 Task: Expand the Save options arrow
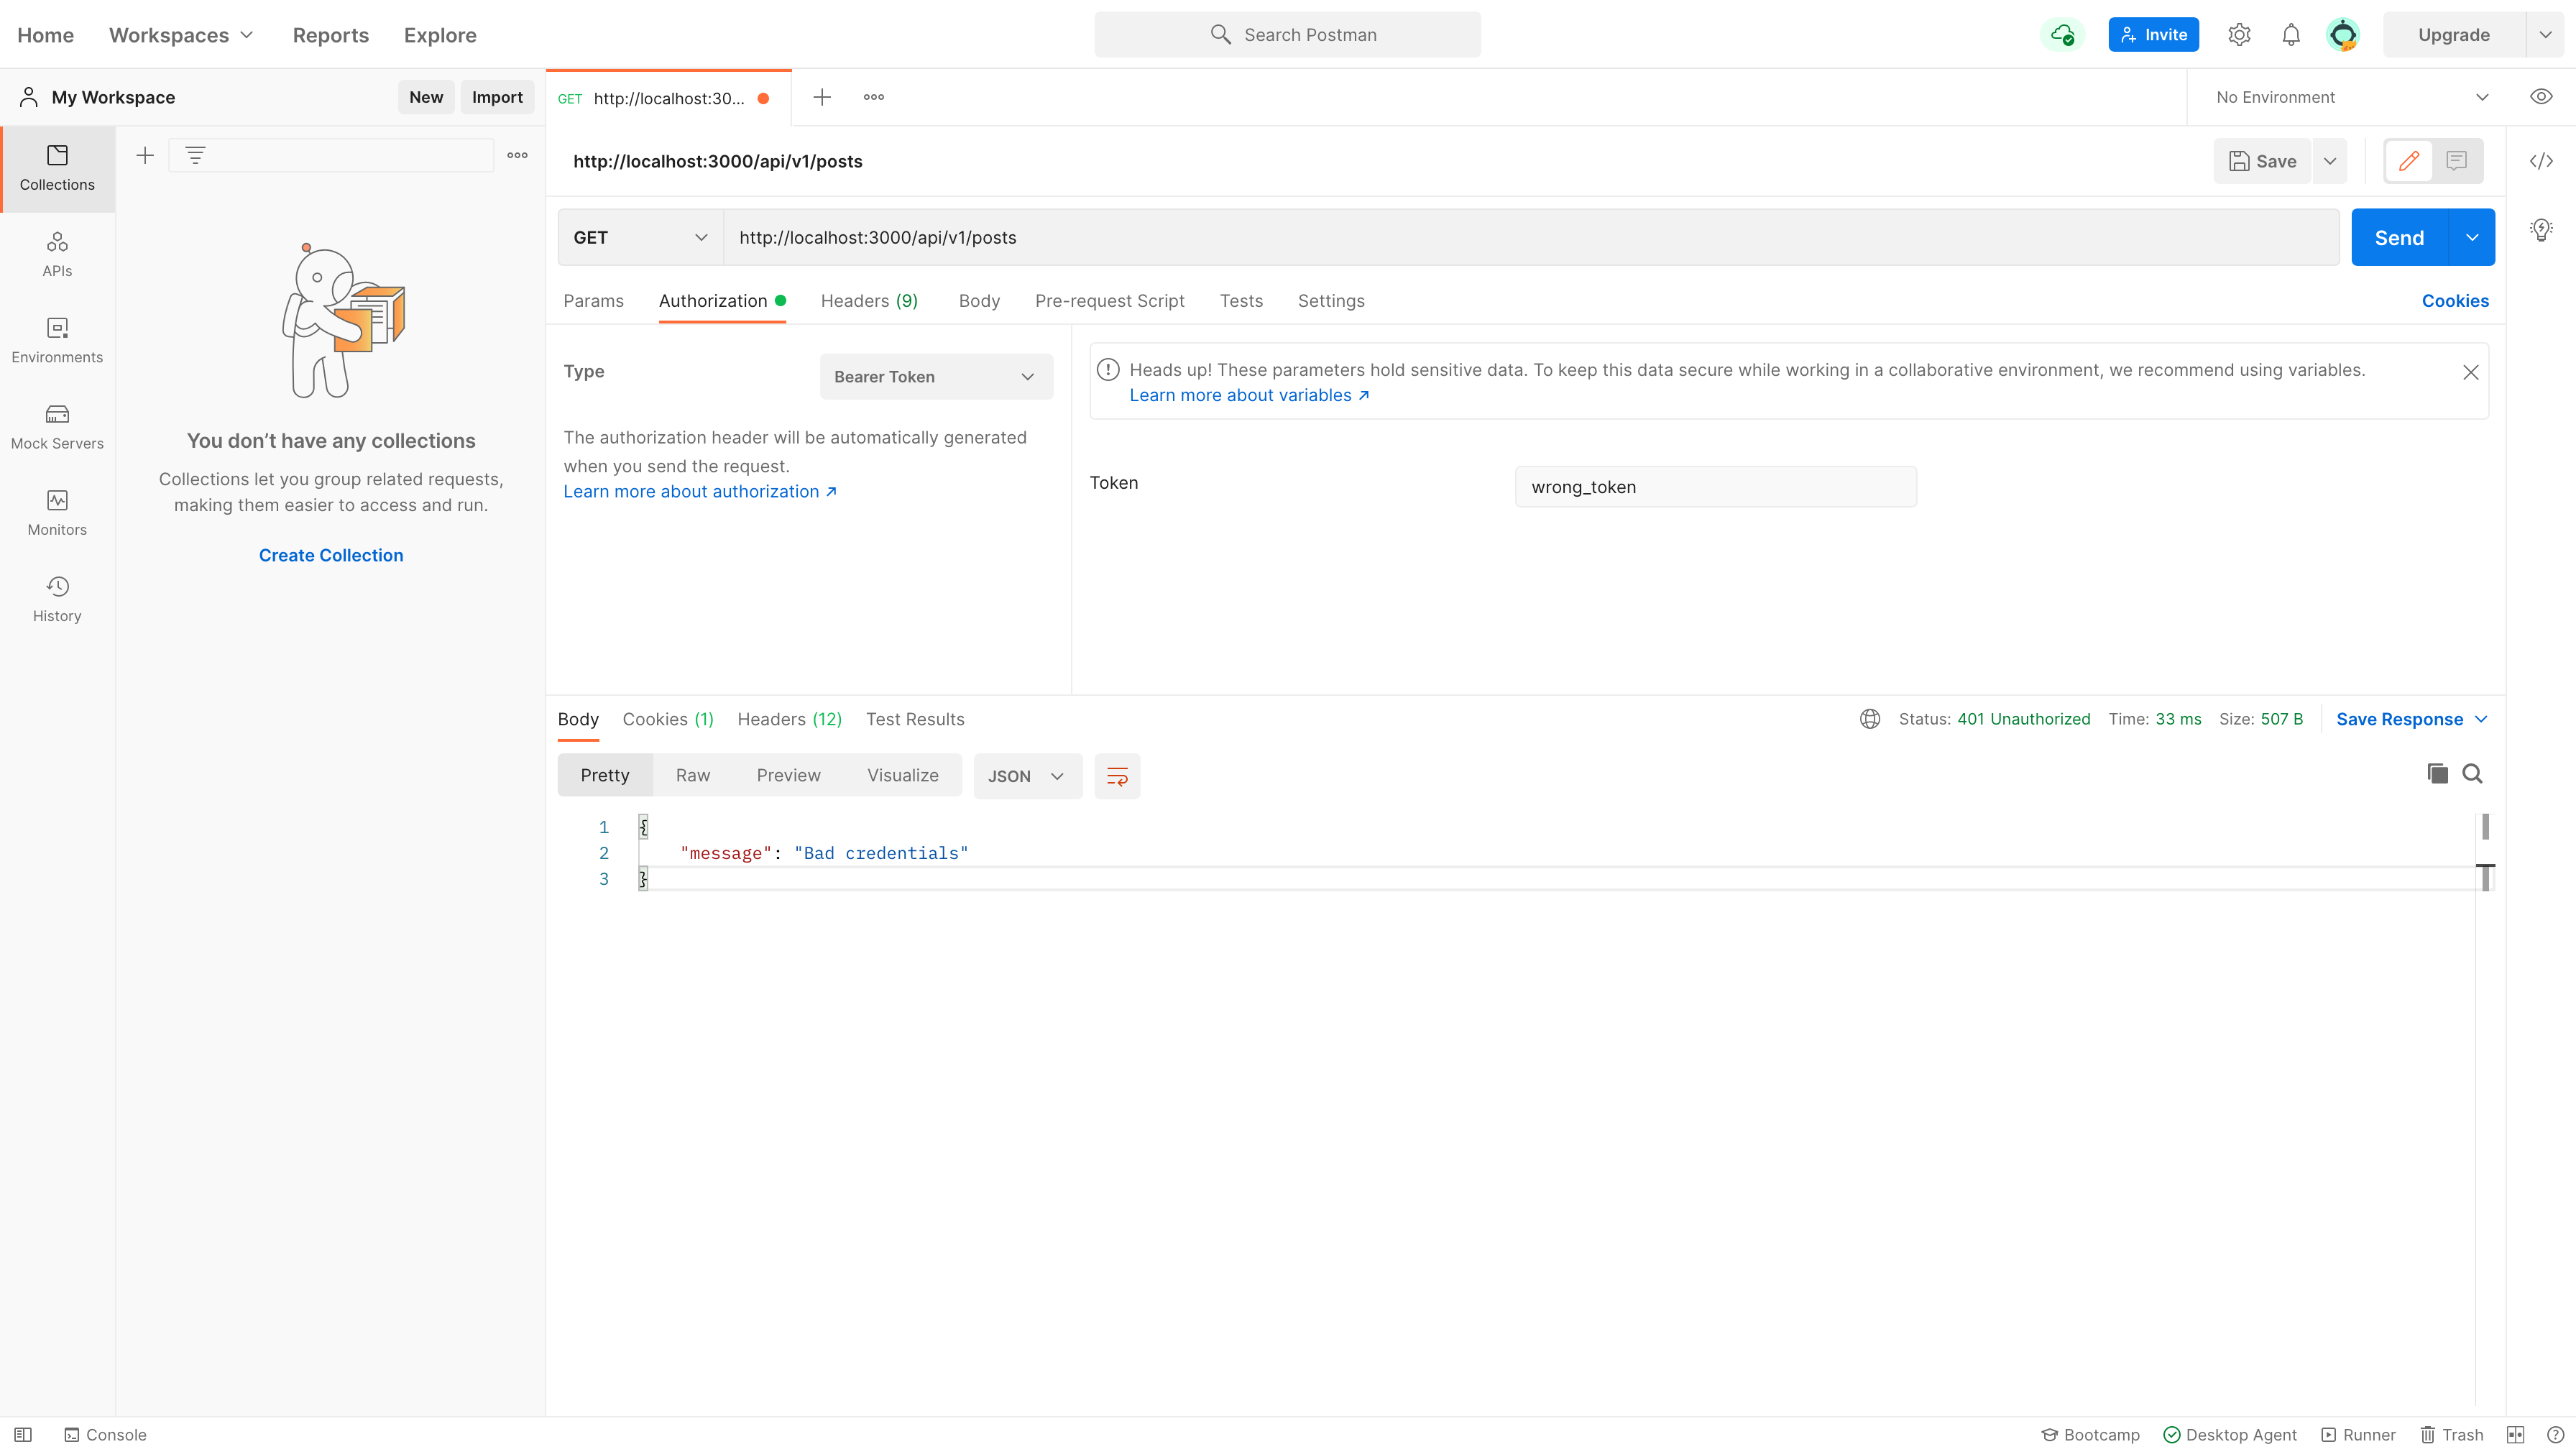click(x=2329, y=161)
